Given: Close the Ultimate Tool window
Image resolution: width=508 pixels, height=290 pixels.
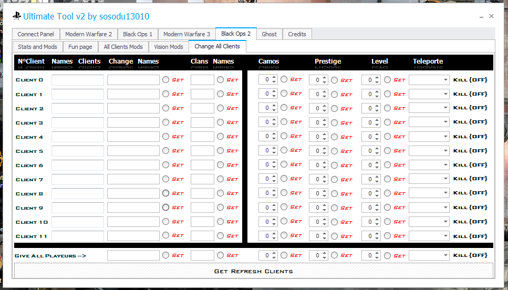Looking at the screenshot, I should (492, 16).
